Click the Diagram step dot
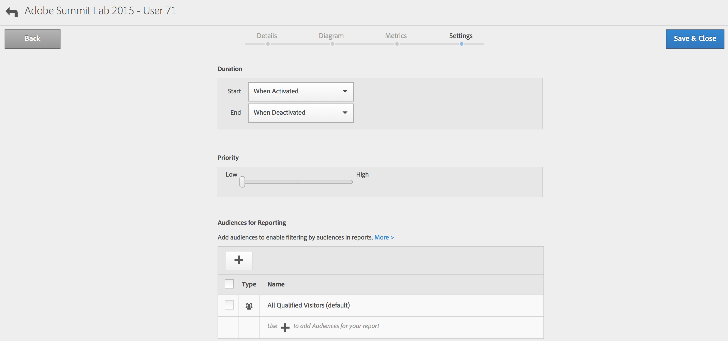The image size is (728, 341). click(332, 44)
